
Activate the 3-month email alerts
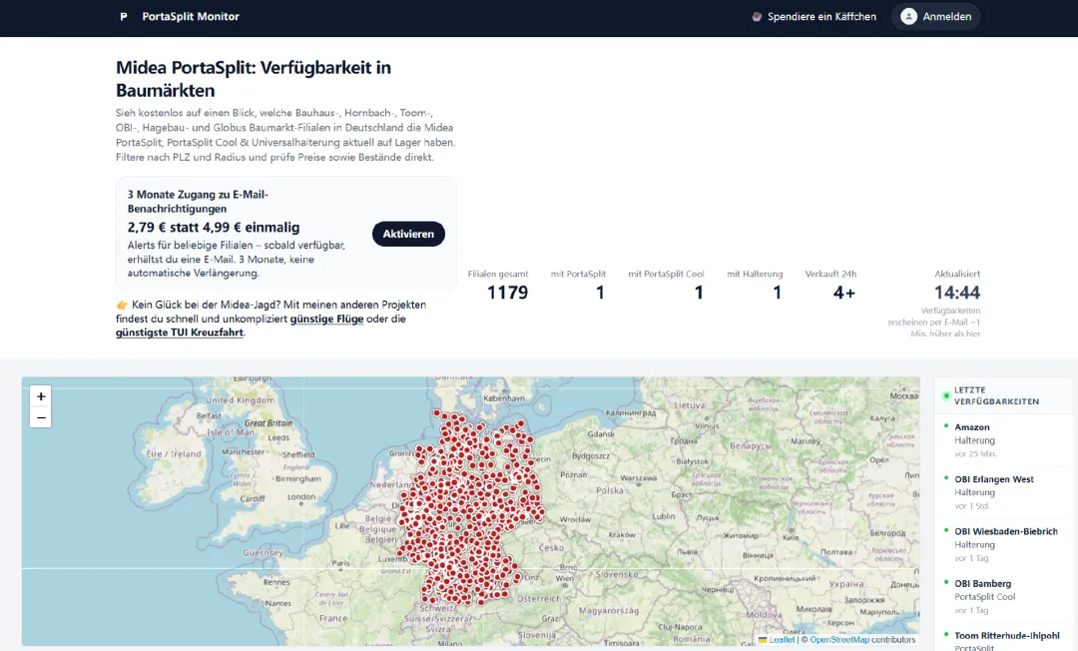click(408, 234)
